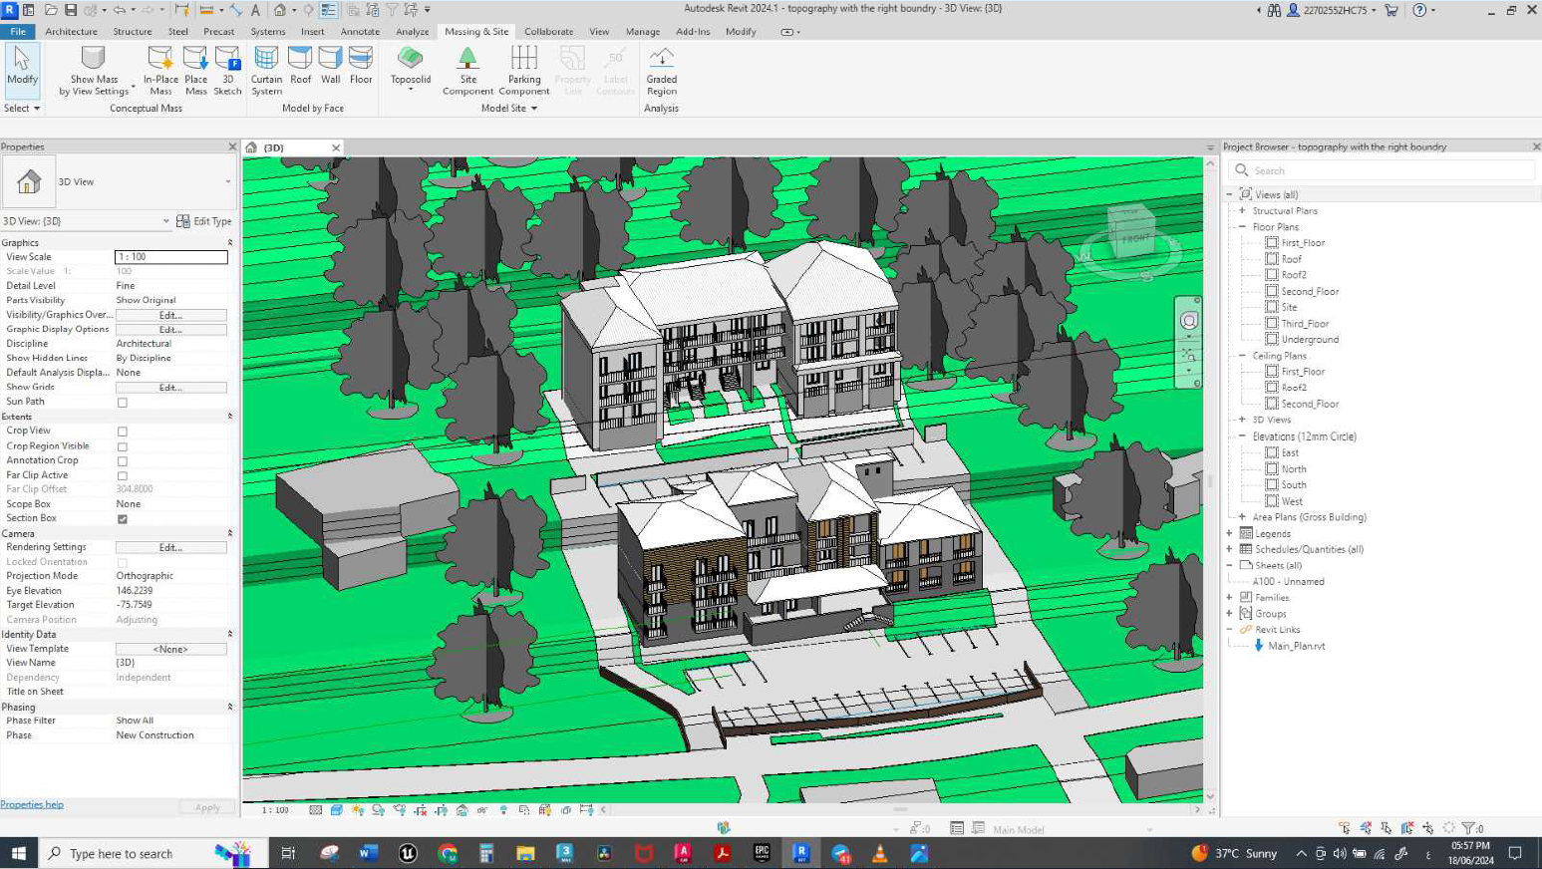Expand the Families tree node
Image resolution: width=1542 pixels, height=869 pixels.
pos(1230,597)
